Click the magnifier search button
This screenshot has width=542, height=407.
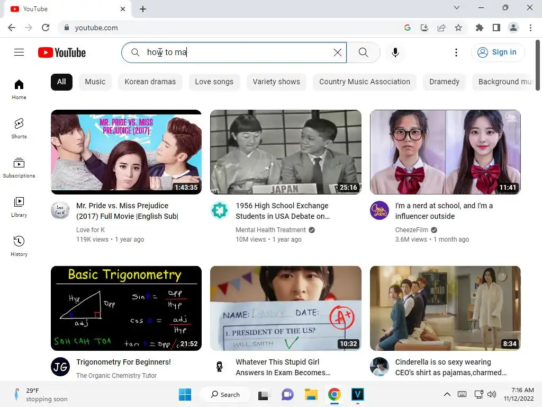363,52
